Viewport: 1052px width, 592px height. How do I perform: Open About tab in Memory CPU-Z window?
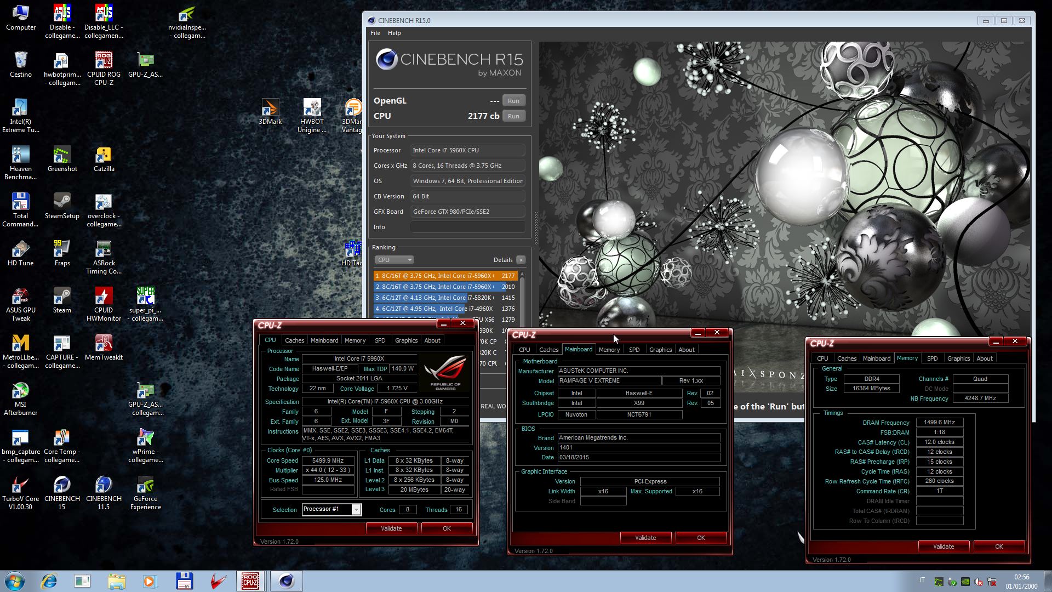click(984, 358)
